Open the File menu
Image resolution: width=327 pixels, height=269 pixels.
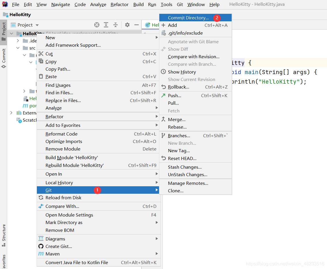pos(16,4)
